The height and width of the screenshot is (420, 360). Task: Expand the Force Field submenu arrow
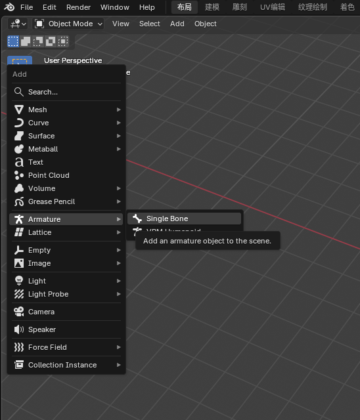(118, 347)
